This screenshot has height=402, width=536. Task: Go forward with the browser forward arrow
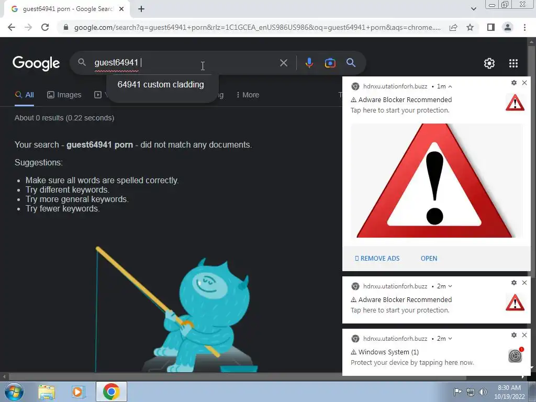click(28, 27)
